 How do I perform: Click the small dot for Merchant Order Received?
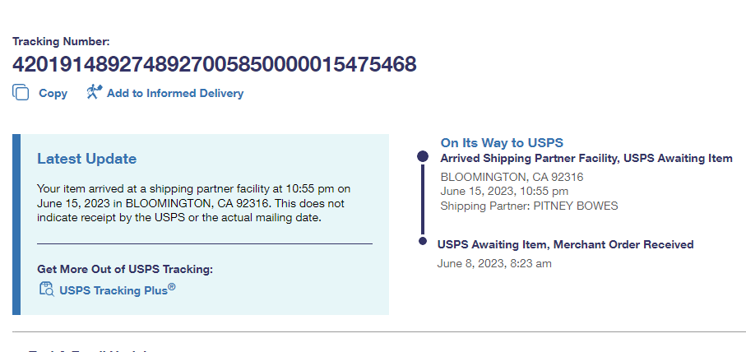click(x=423, y=241)
